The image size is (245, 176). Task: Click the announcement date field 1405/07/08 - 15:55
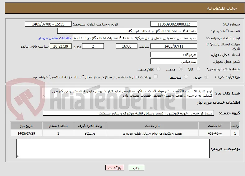click(x=48, y=24)
